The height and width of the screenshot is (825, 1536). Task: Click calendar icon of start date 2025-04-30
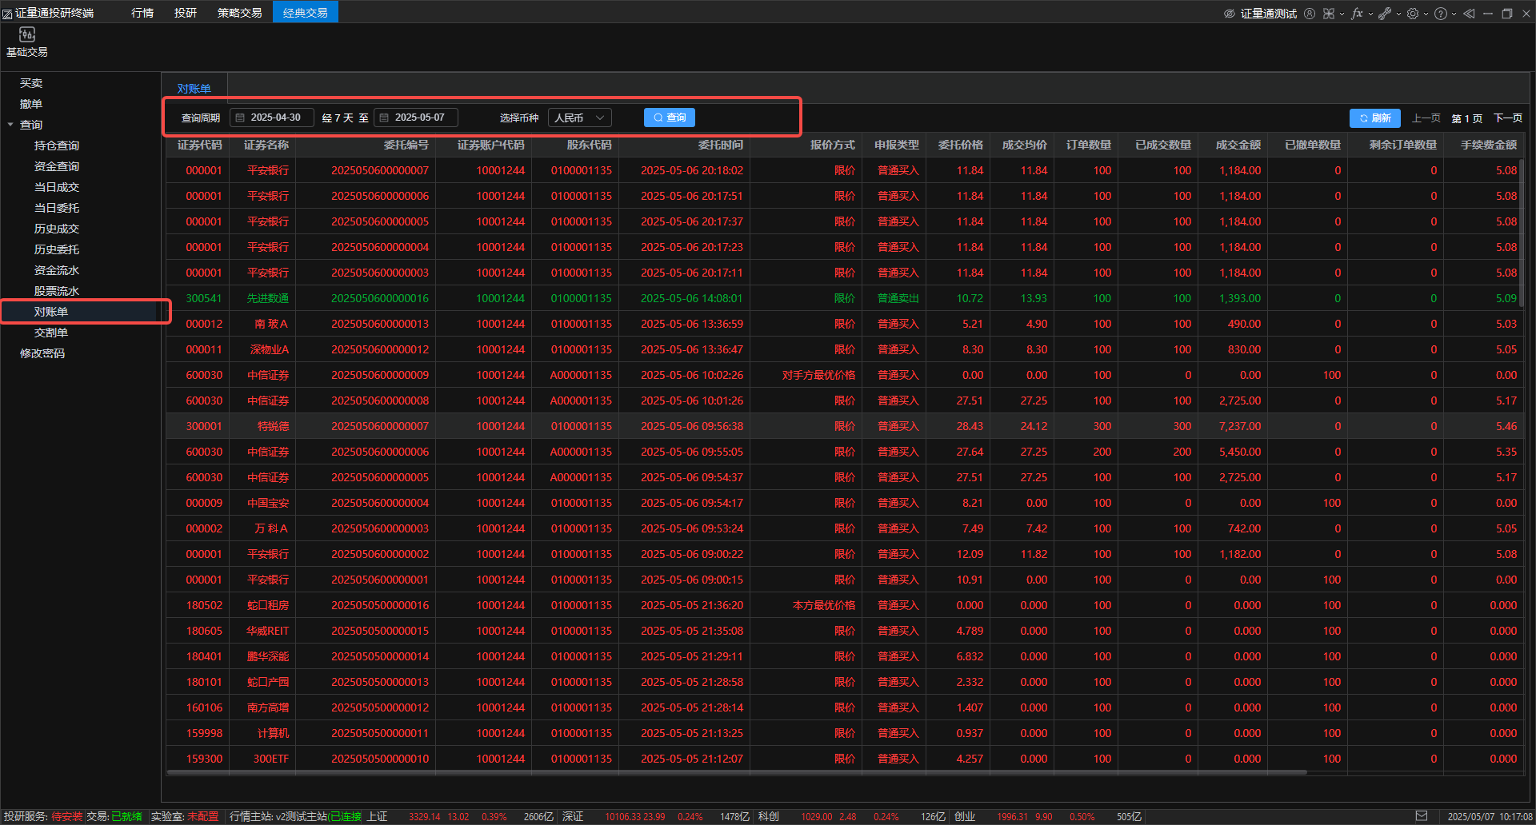pyautogui.click(x=240, y=118)
